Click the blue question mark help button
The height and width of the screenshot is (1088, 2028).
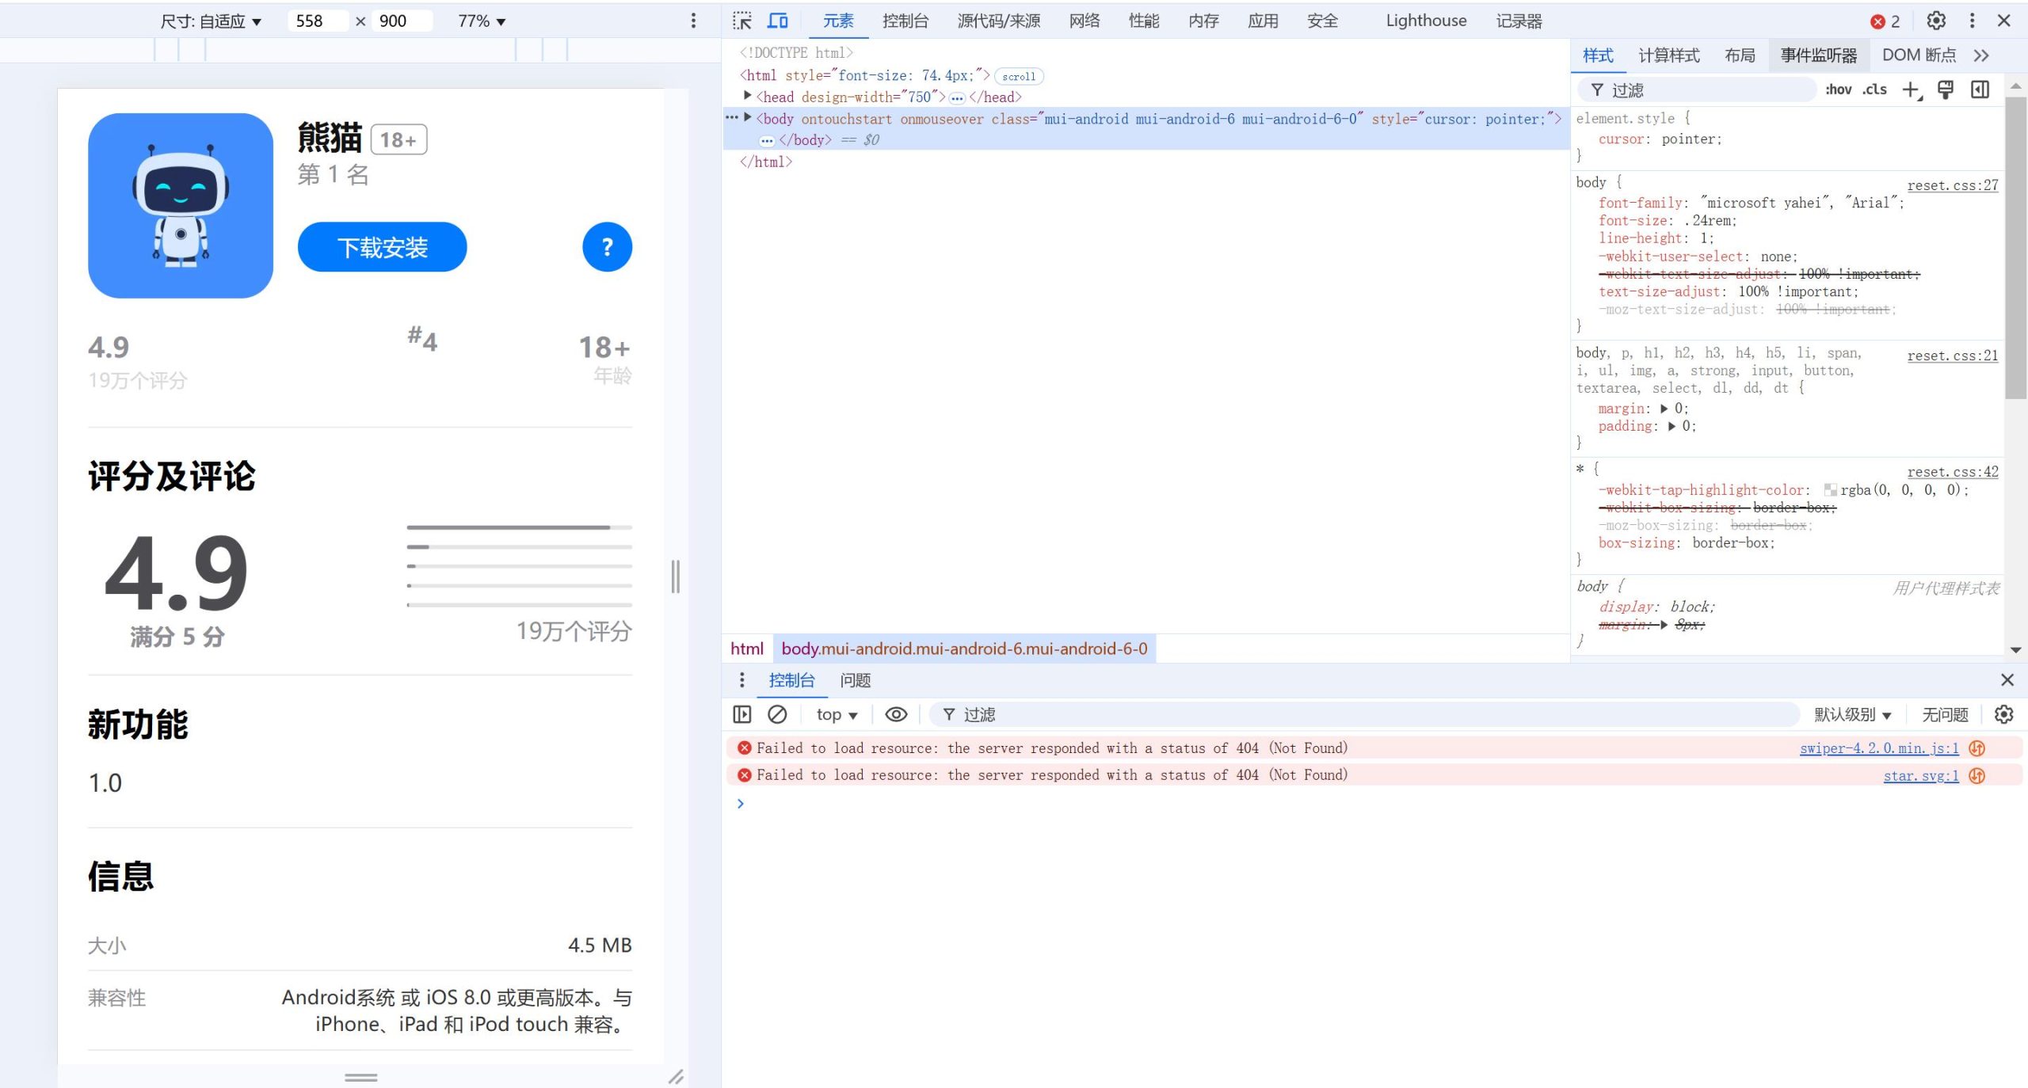(x=607, y=247)
